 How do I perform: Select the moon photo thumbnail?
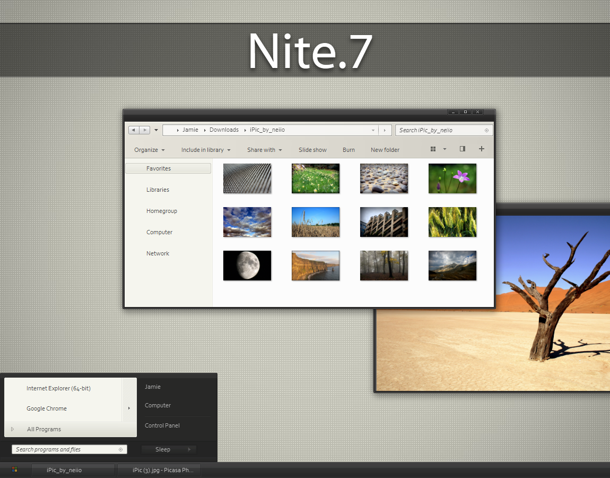pos(247,266)
